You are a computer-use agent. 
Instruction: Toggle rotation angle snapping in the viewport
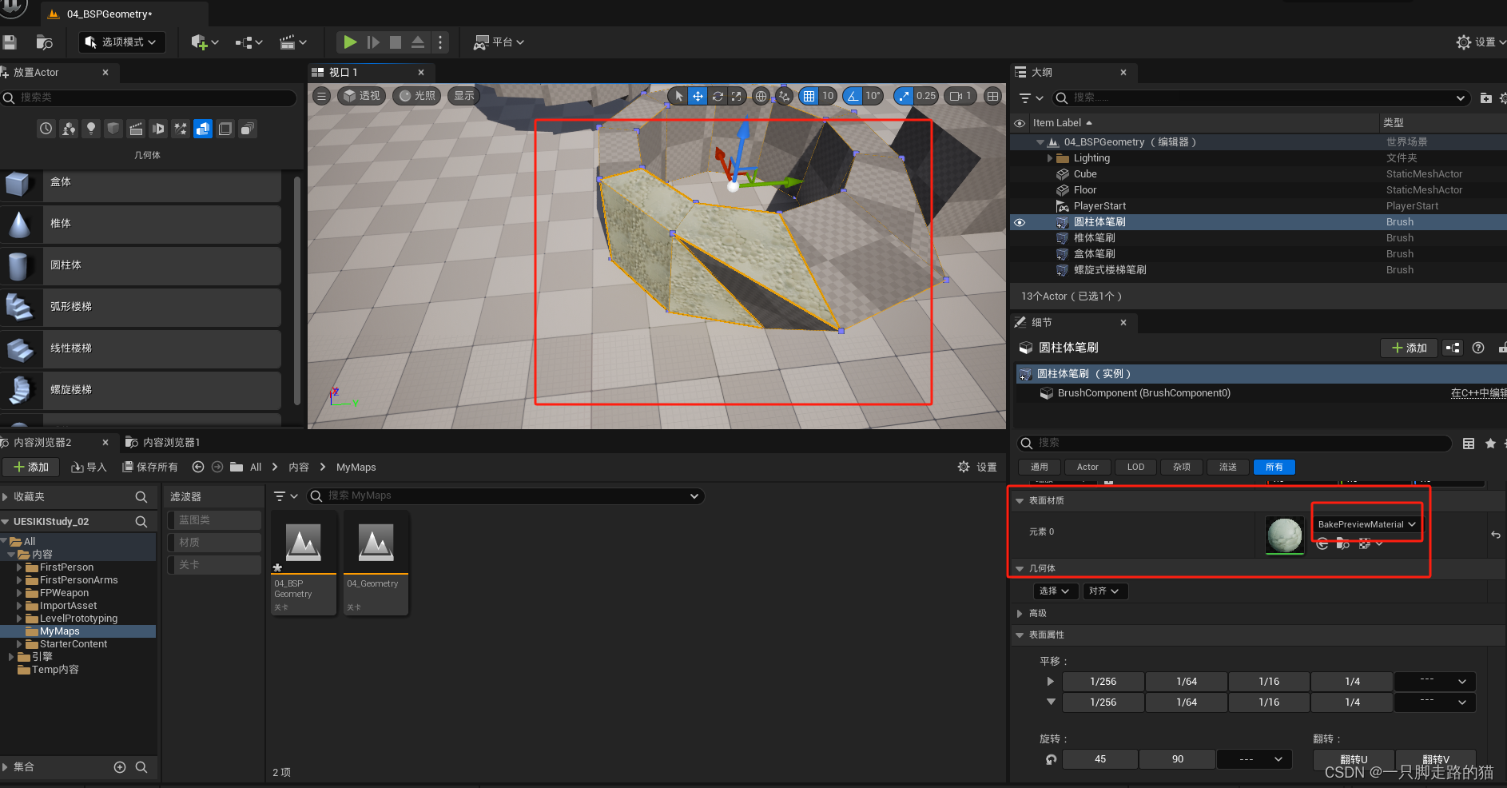tap(853, 96)
